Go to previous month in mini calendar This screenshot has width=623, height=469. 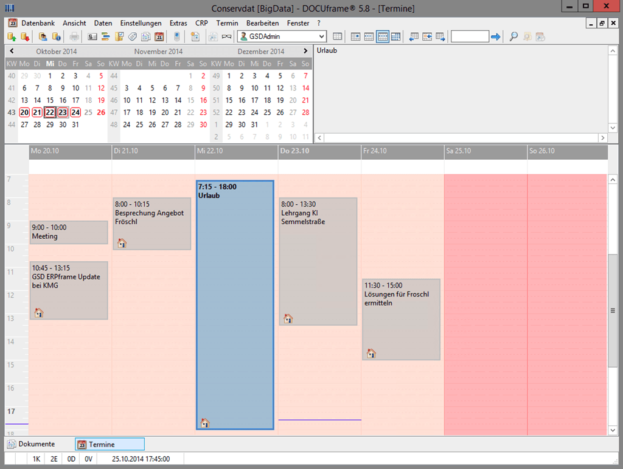coord(12,51)
